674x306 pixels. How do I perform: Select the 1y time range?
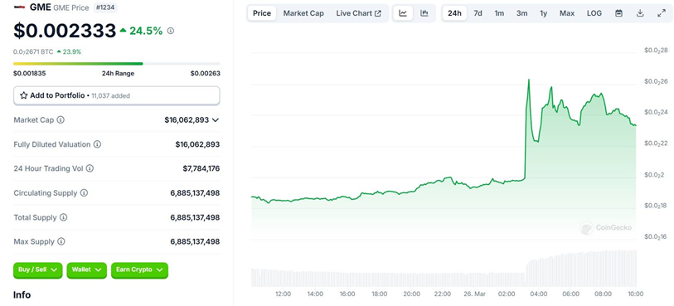543,13
